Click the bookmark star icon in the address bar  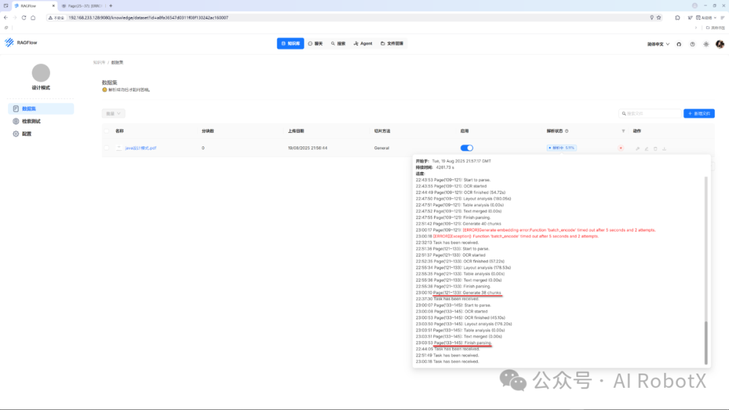click(659, 18)
